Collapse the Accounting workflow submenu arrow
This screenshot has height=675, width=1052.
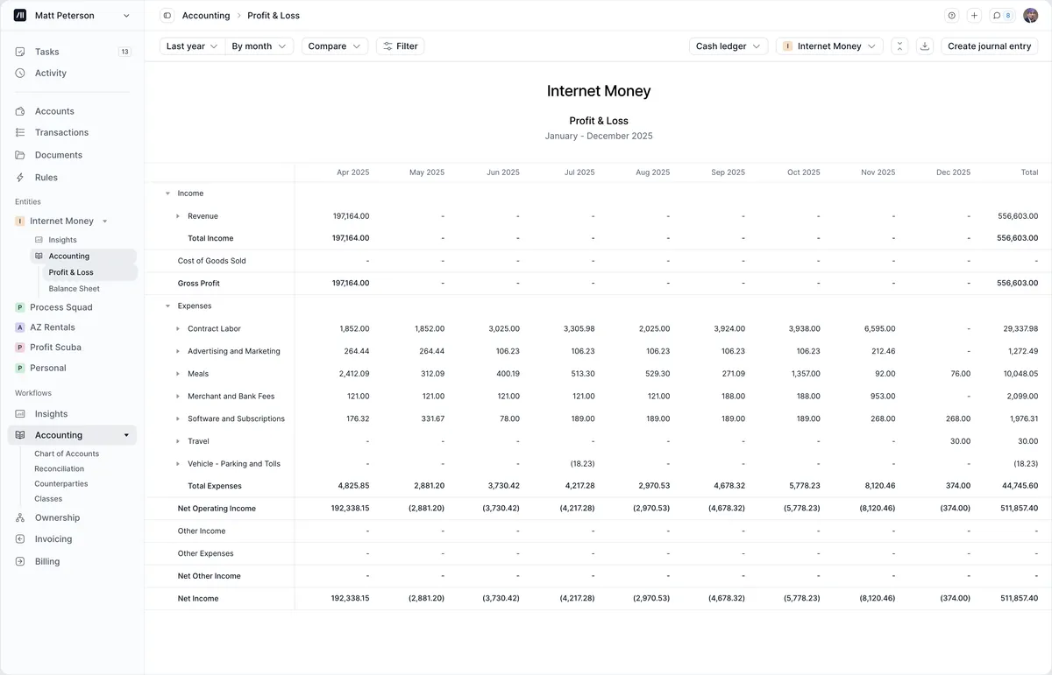[126, 435]
